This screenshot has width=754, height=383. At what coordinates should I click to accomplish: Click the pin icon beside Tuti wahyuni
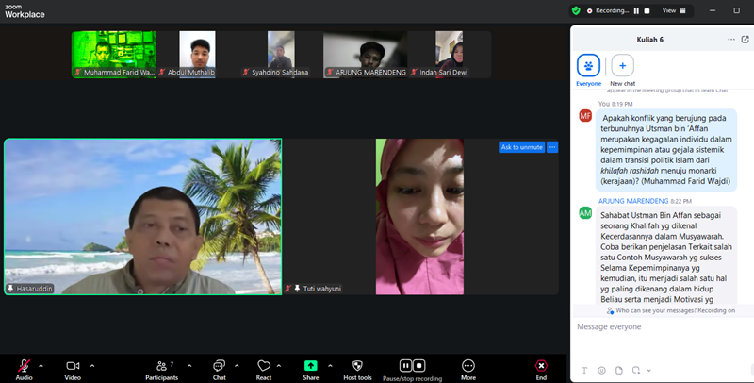pyautogui.click(x=297, y=289)
